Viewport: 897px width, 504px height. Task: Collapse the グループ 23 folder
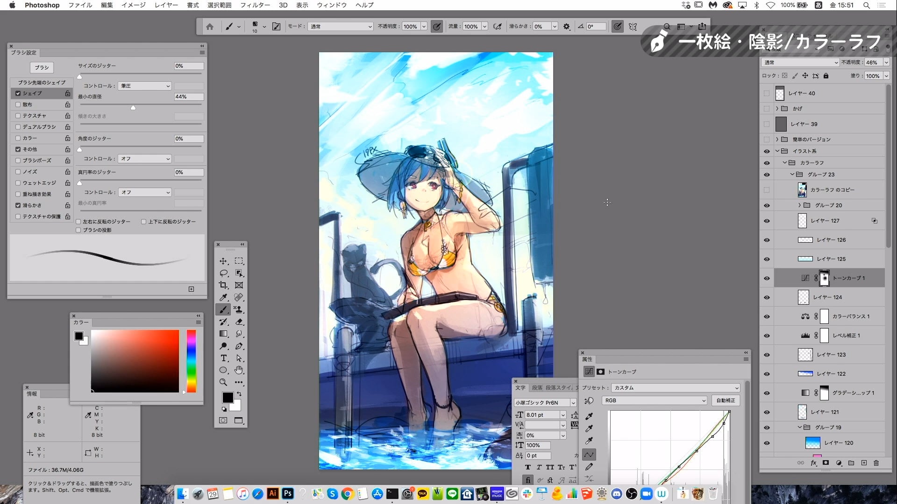(792, 175)
